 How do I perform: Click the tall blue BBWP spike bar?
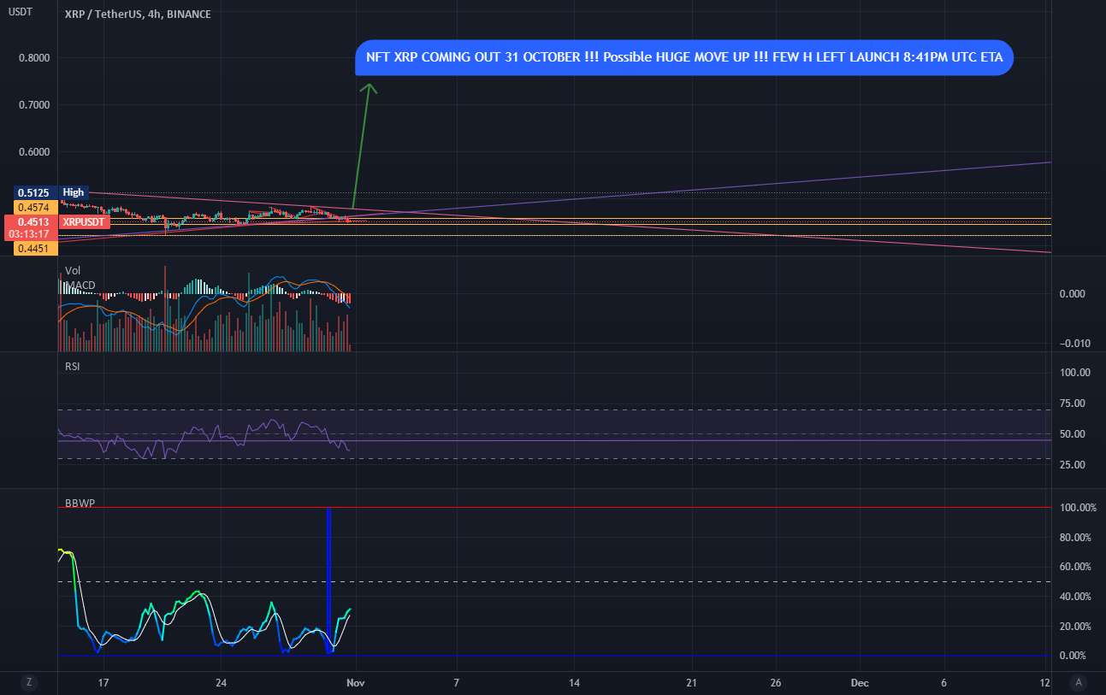[x=328, y=580]
